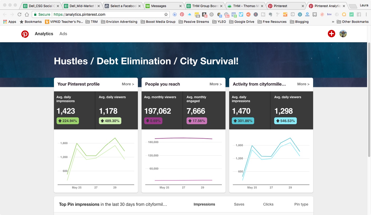Expand More on the Activity from cityformille card
The image size is (371, 215).
pyautogui.click(x=303, y=84)
